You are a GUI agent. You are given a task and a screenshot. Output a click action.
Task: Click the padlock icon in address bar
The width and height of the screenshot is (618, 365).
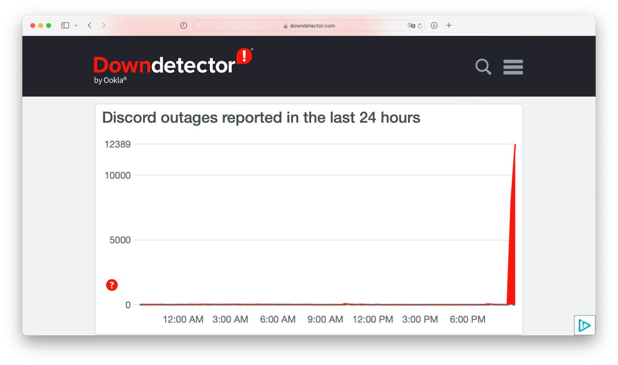[x=286, y=26]
